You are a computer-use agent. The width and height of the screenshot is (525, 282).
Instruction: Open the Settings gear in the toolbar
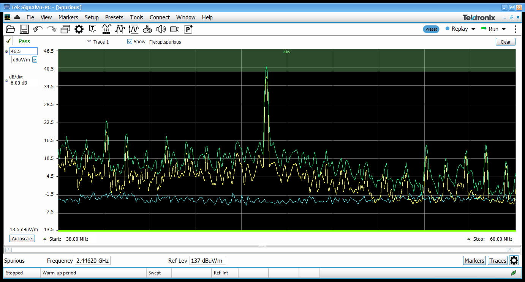(79, 29)
